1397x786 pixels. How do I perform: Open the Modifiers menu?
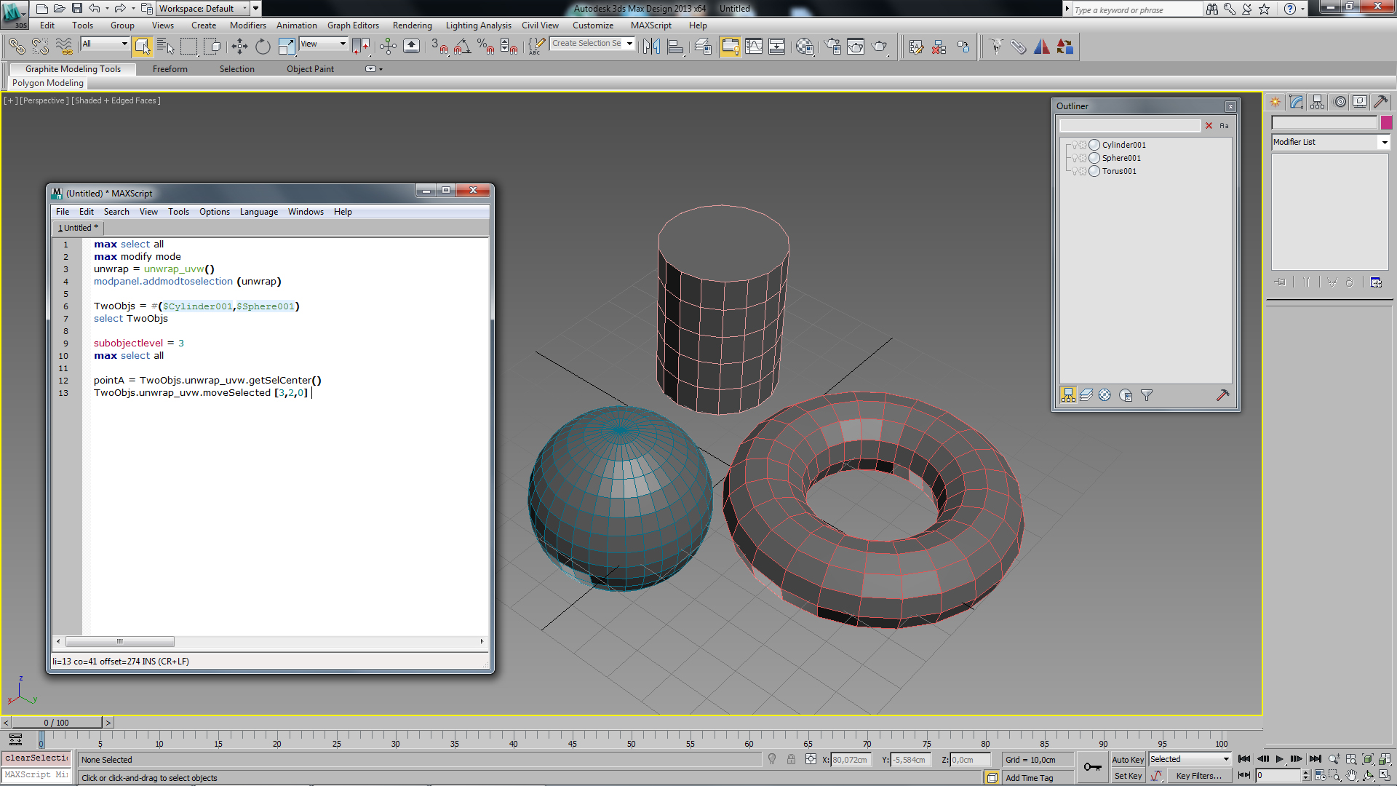(247, 25)
